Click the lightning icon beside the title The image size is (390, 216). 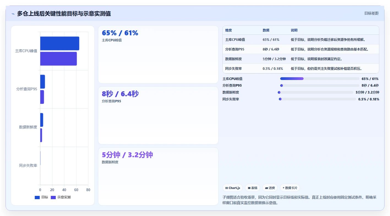(x=13, y=14)
